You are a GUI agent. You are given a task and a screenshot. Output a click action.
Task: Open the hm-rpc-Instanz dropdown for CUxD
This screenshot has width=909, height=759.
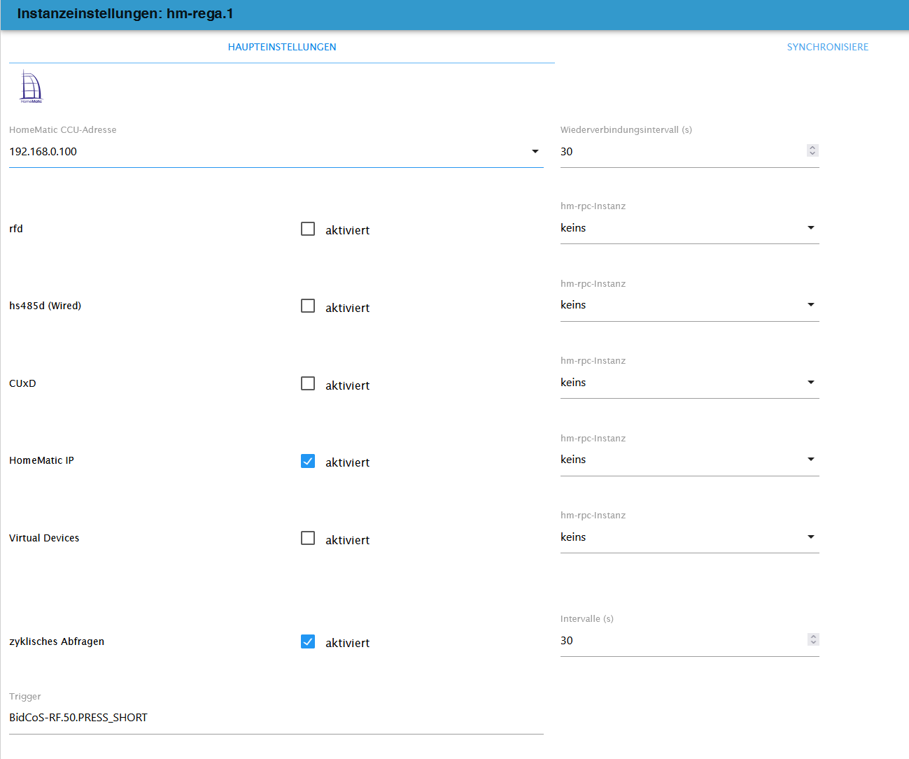[690, 383]
